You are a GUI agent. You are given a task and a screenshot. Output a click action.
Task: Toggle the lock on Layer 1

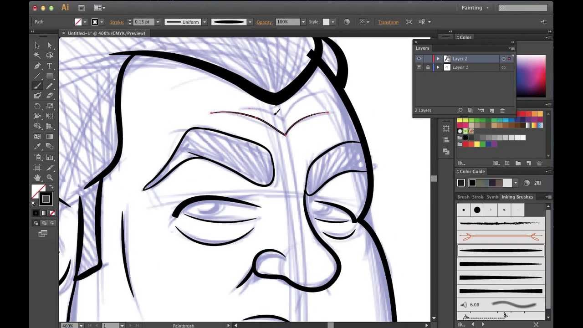pyautogui.click(x=428, y=67)
